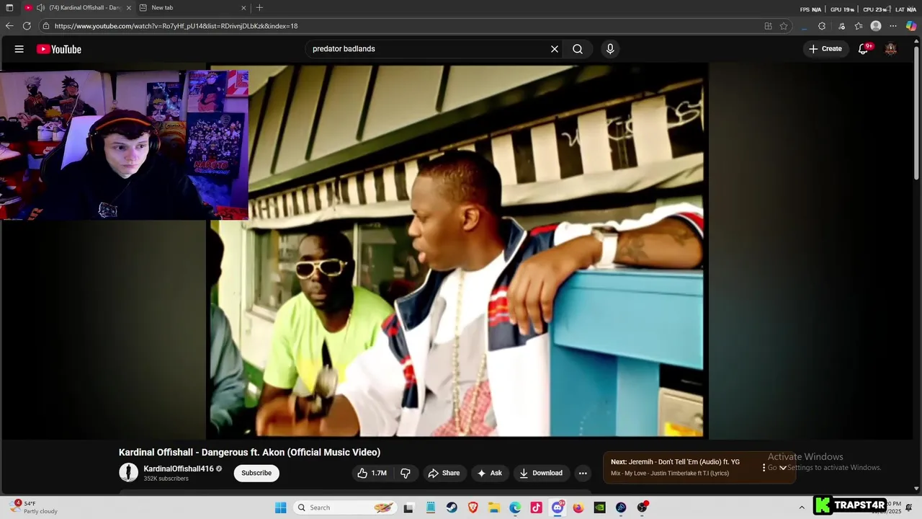Expand the playlist Next panel chevron
Image resolution: width=922 pixels, height=519 pixels.
(783, 468)
